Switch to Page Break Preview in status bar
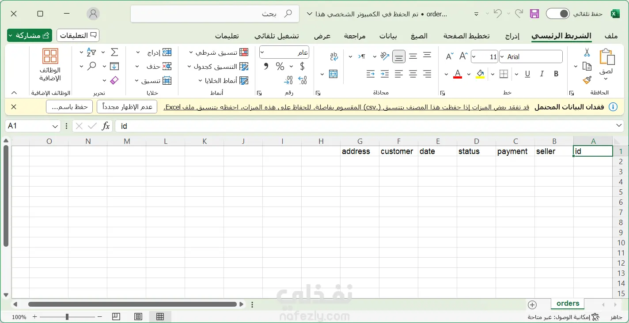The height and width of the screenshot is (323, 629). pos(116,316)
